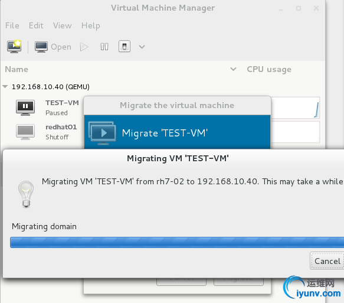
Task: Collapse the 192.168.10.40 (QEMU) connection
Action: [x=5, y=86]
